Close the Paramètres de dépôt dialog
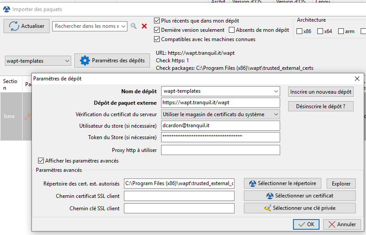This screenshot has width=366, height=235. [357, 79]
